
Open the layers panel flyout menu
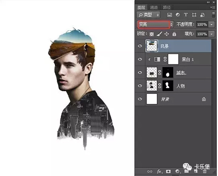click(213, 7)
